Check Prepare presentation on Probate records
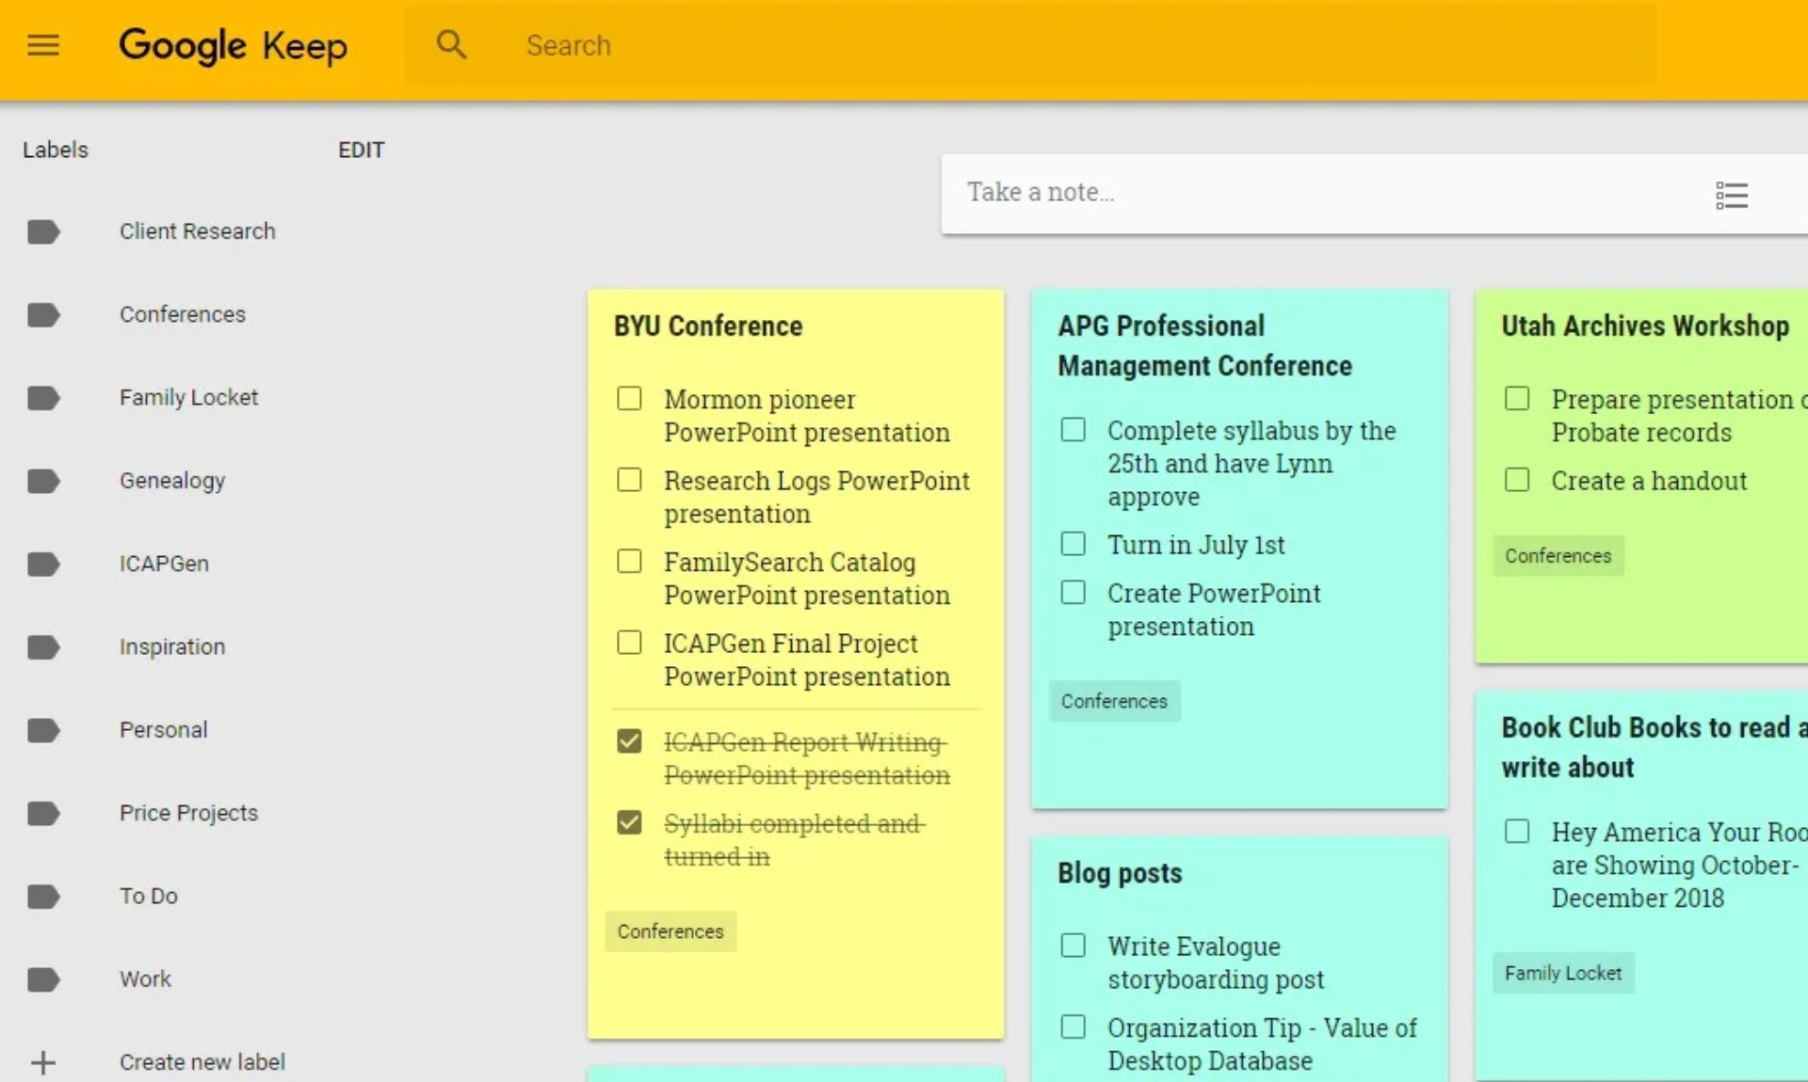 tap(1517, 398)
